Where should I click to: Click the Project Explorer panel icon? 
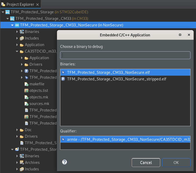pos(3,4)
